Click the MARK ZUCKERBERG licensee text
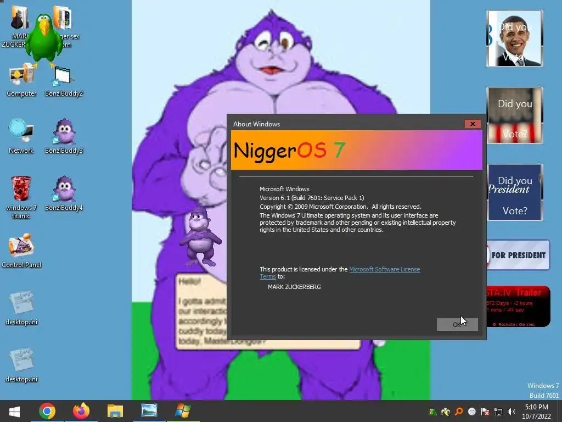562x422 pixels. 294,287
